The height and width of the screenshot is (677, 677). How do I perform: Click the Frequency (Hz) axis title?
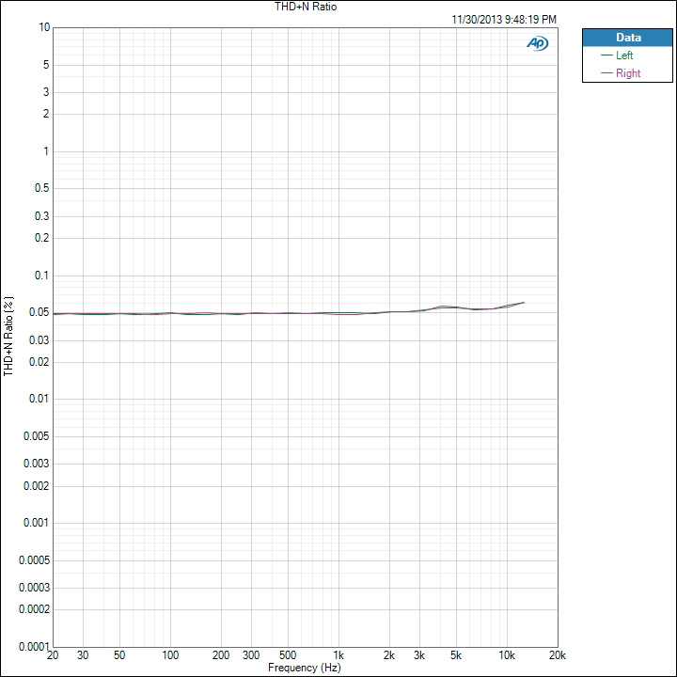(305, 668)
